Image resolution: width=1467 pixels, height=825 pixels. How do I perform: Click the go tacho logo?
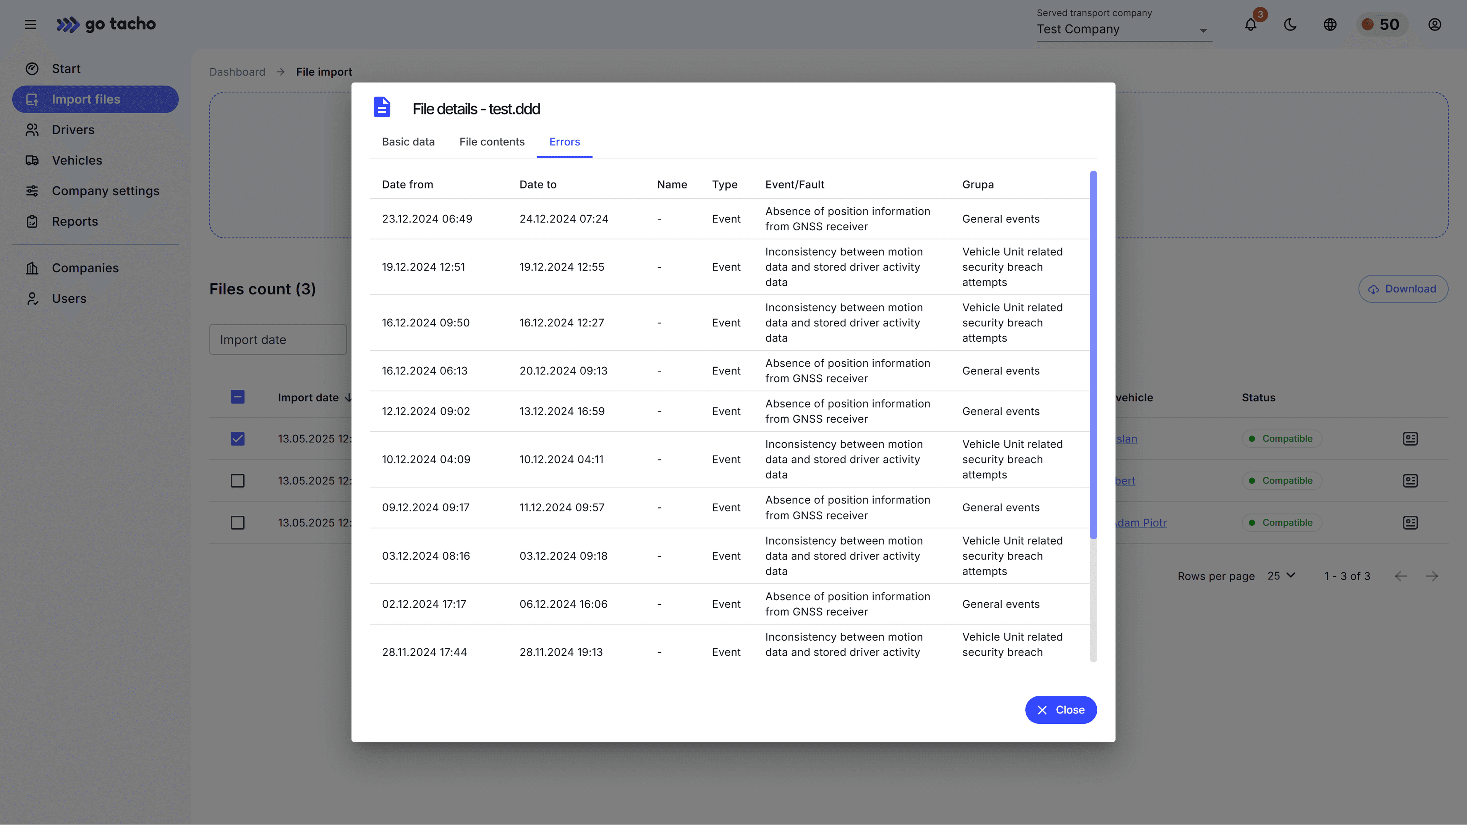pyautogui.click(x=106, y=24)
